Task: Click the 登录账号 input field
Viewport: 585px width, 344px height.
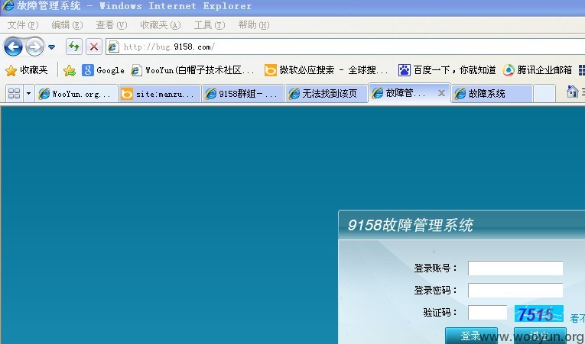Action: [515, 268]
